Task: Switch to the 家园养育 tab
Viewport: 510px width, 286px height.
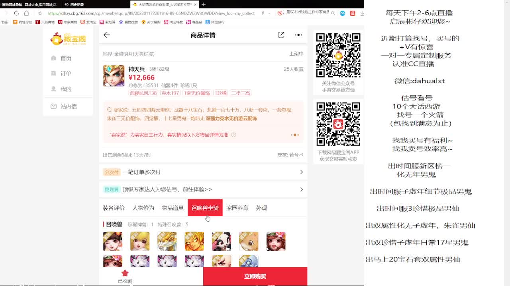Action: [x=237, y=208]
